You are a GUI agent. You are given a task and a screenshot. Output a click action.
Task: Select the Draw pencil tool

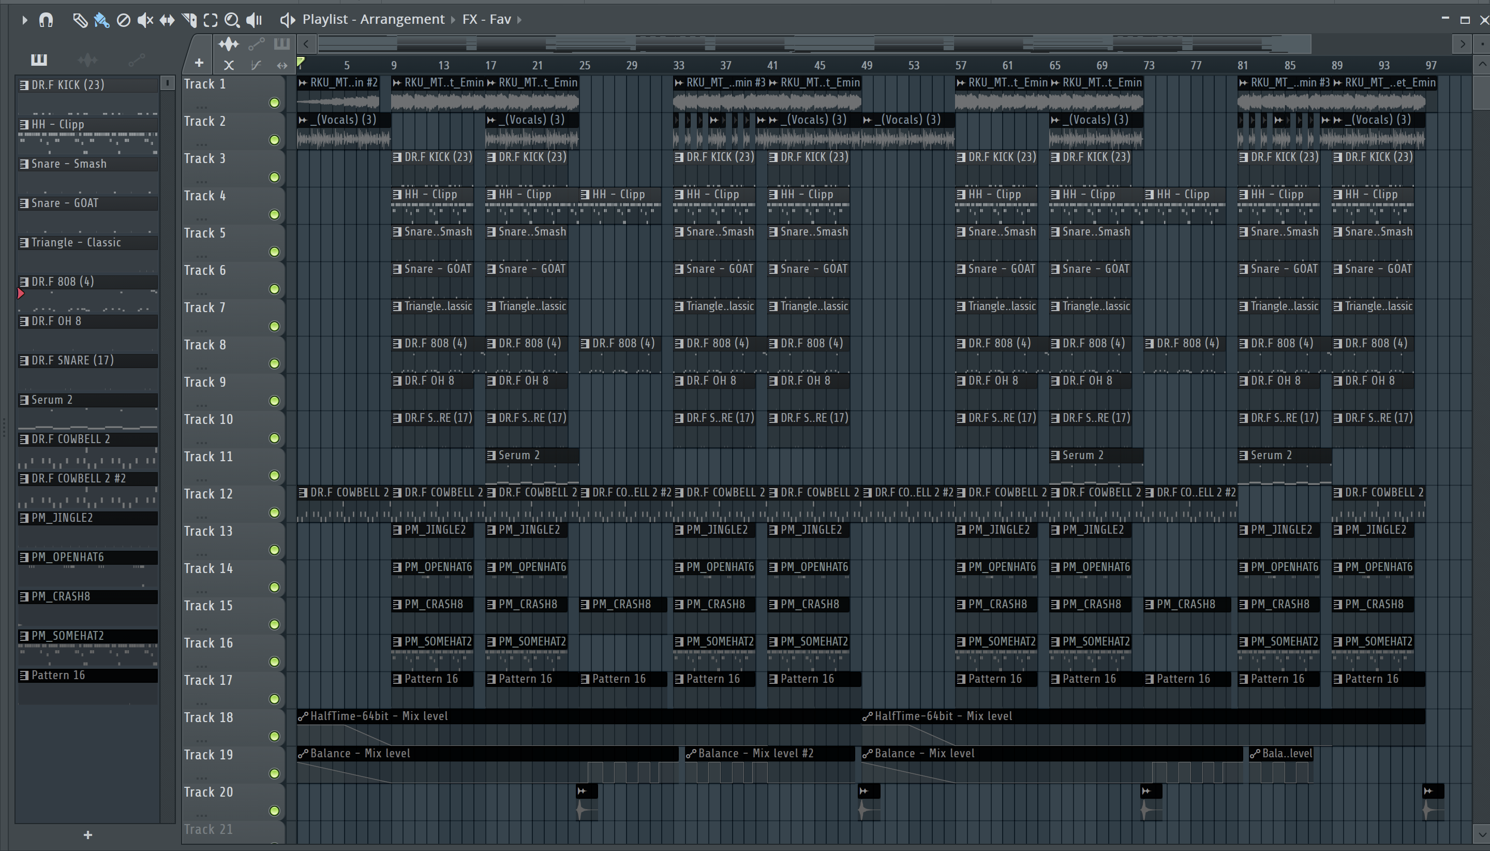(x=80, y=21)
